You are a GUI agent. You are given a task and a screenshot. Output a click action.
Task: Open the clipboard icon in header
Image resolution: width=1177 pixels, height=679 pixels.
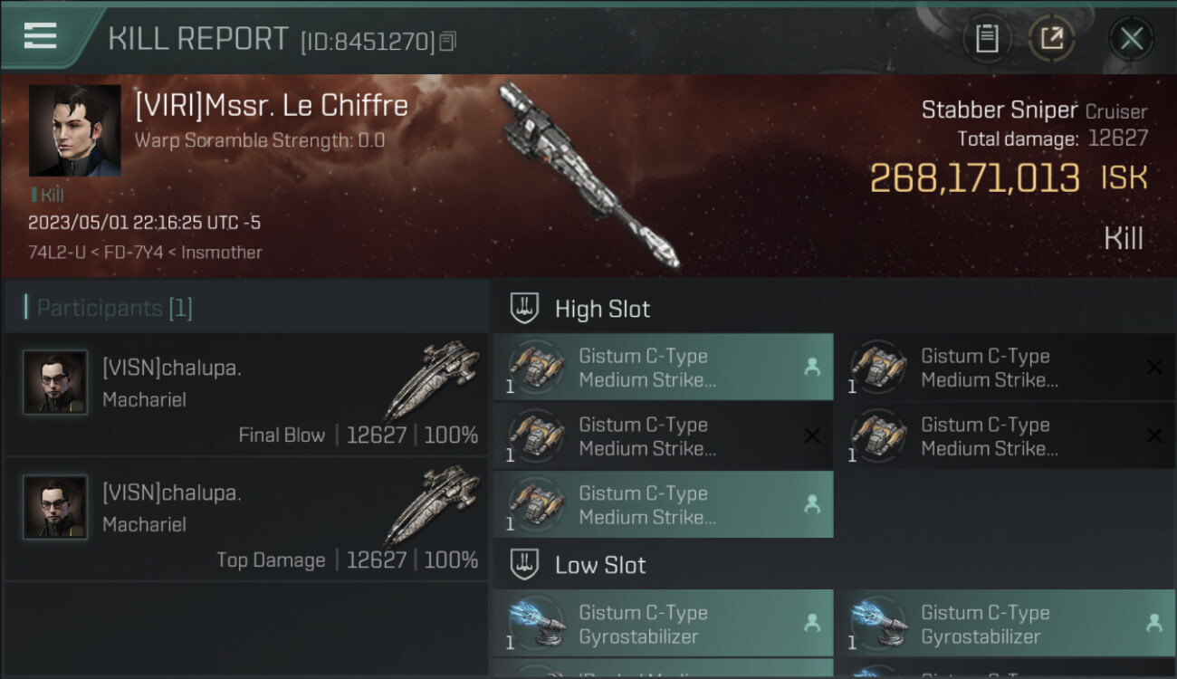[987, 39]
